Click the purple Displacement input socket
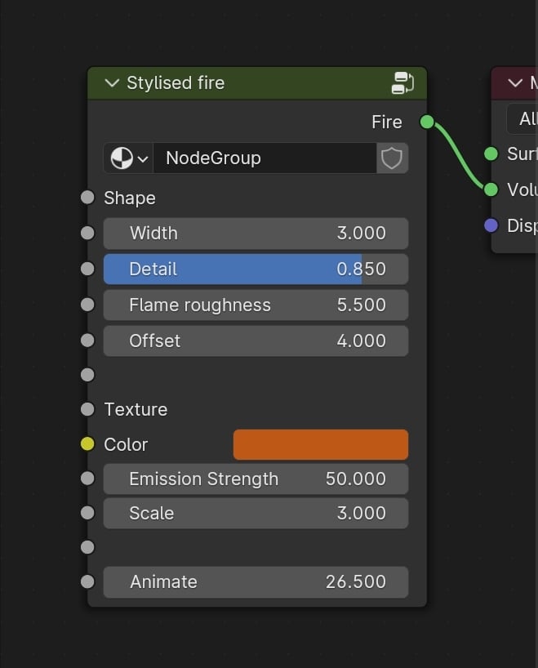Screen dimensions: 538x668 (x=491, y=225)
